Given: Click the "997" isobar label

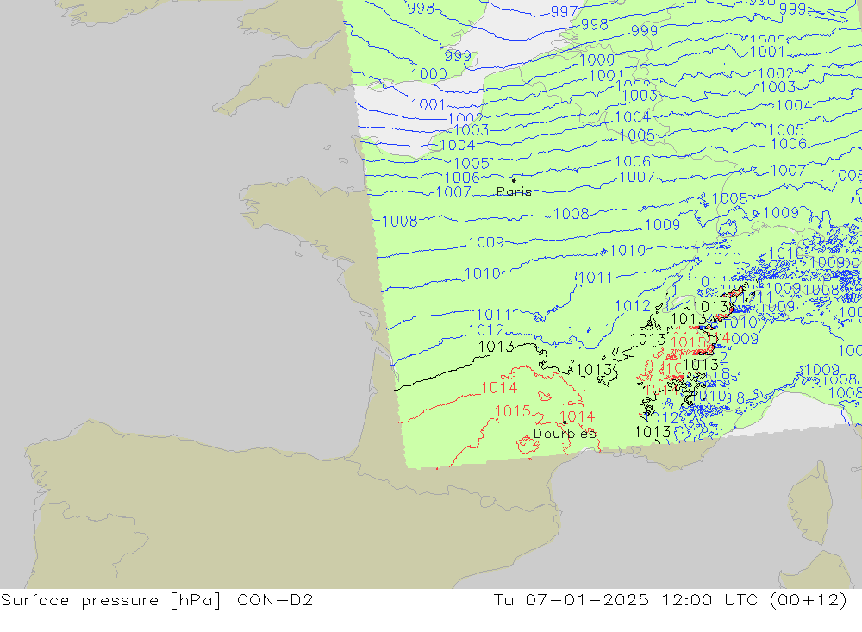Looking at the screenshot, I should (564, 11).
